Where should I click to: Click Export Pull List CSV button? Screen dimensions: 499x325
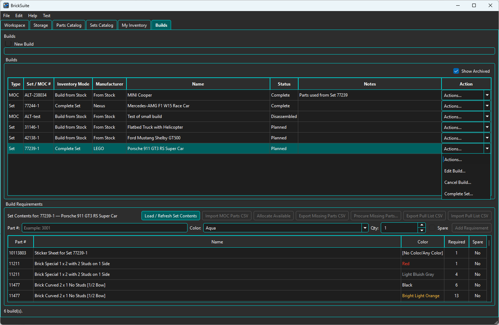tap(424, 216)
